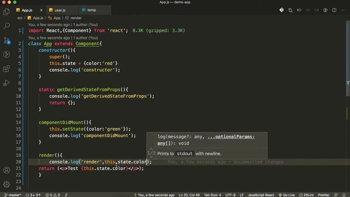
Task: Change Tab Size: 4 indentation setting
Action: pyautogui.click(x=213, y=195)
